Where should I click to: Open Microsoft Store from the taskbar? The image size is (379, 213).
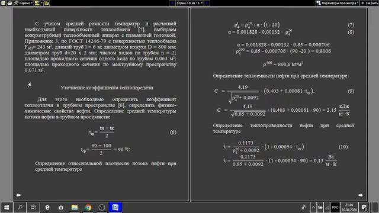(x=61, y=207)
